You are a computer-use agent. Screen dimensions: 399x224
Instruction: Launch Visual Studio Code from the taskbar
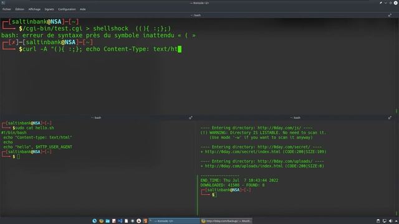[x=120, y=221]
